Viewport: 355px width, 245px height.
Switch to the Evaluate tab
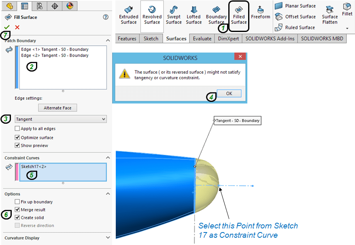point(202,38)
